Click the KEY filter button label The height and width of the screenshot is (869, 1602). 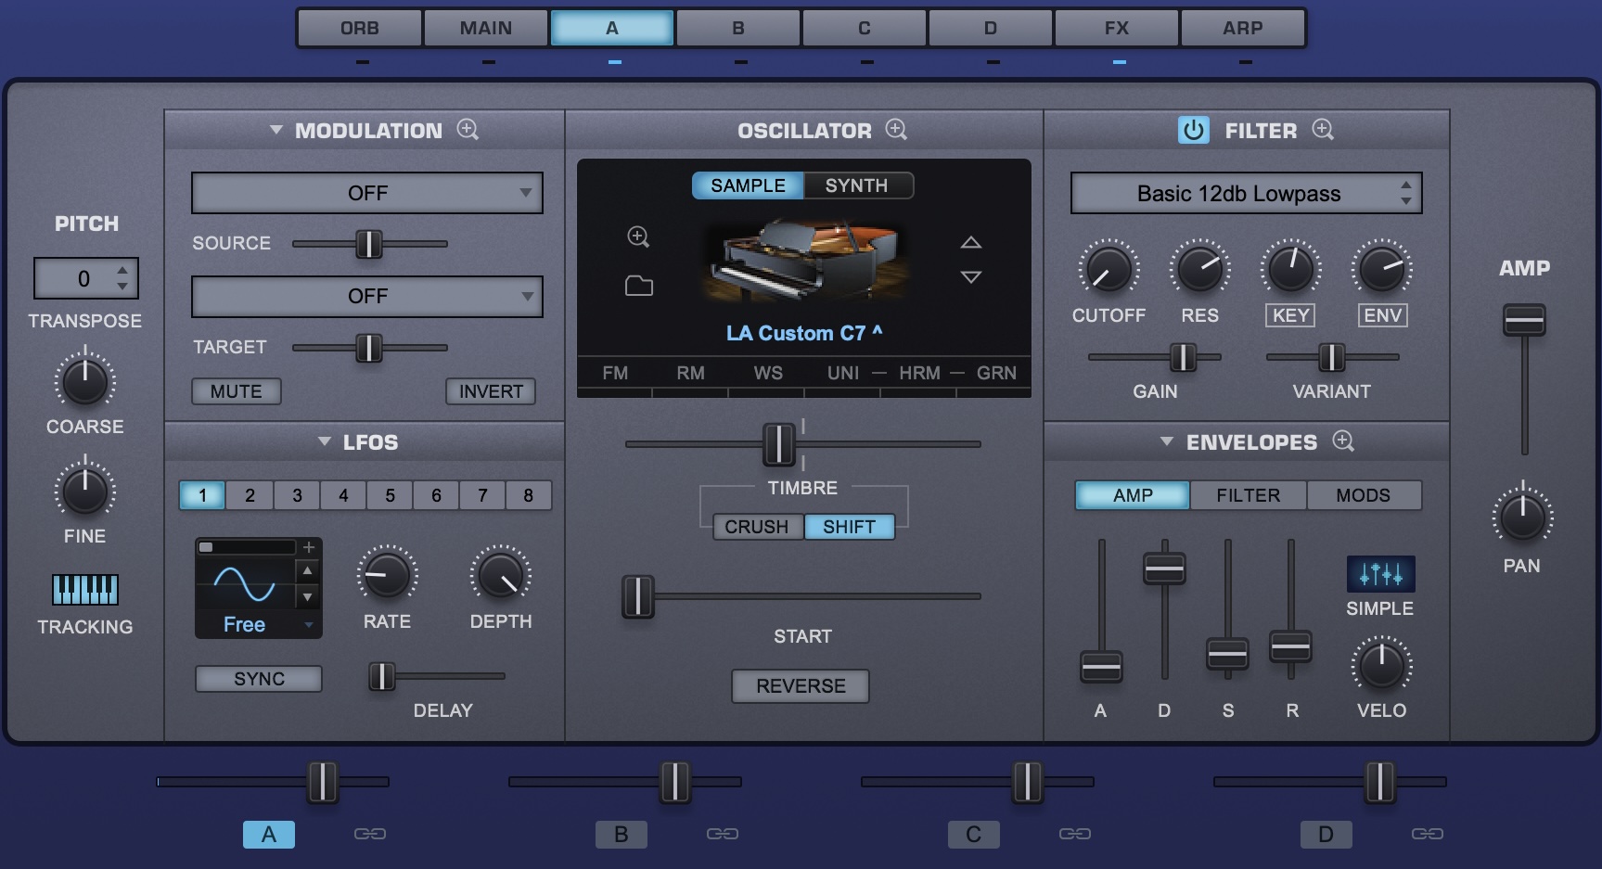pos(1290,315)
